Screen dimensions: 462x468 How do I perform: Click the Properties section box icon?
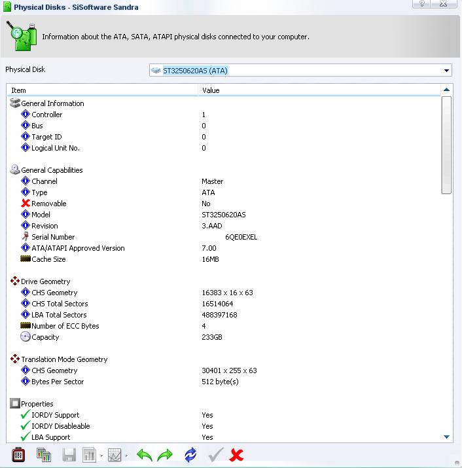(15, 403)
